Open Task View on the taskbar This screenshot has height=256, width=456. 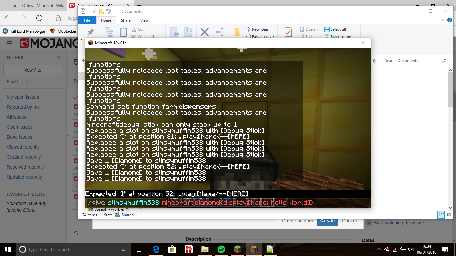(x=139, y=249)
